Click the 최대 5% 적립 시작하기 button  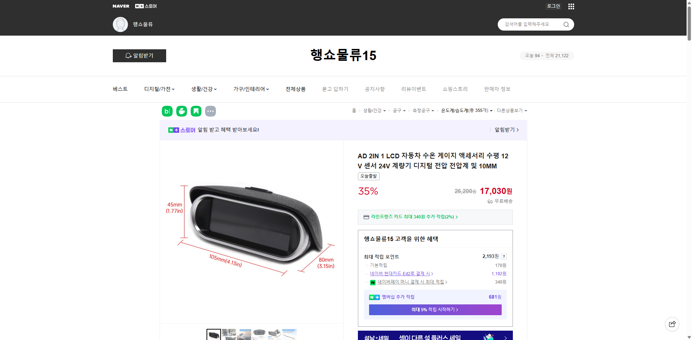(435, 309)
